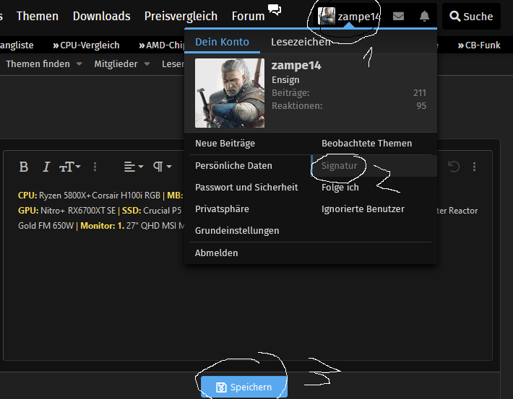The width and height of the screenshot is (513, 399).
Task: Open Passwort und Sicherheit settings
Action: pyautogui.click(x=246, y=188)
